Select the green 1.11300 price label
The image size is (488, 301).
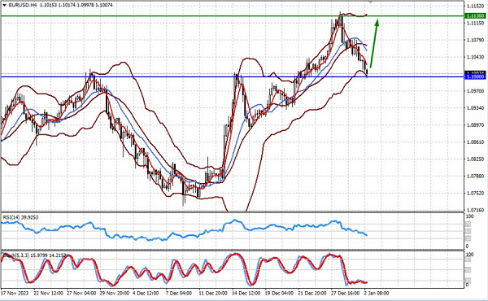[475, 15]
